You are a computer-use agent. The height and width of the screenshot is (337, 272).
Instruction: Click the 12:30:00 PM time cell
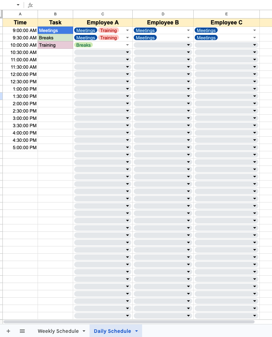point(20,82)
